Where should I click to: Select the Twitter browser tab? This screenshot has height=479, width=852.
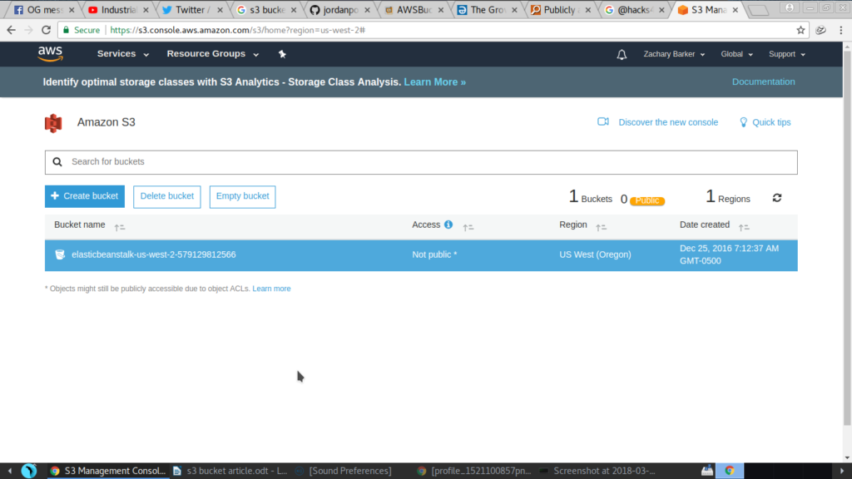pyautogui.click(x=187, y=10)
